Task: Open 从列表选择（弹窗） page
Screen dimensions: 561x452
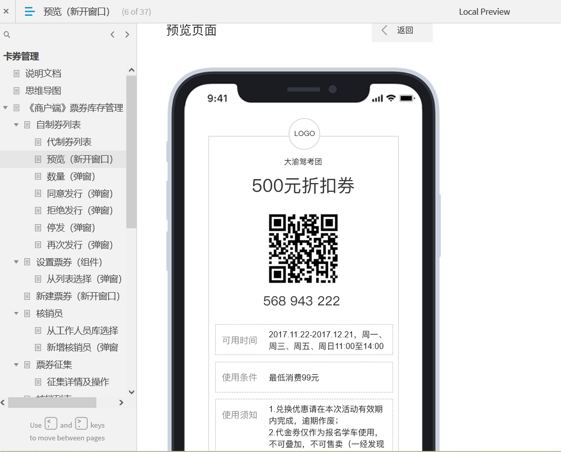Action: (x=84, y=279)
